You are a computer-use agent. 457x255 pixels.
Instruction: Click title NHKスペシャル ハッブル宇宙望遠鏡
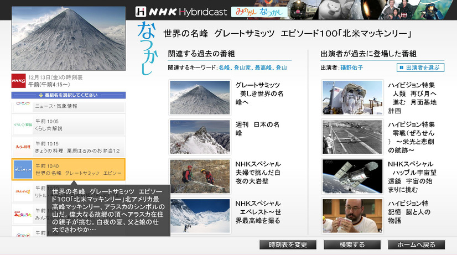pyautogui.click(x=412, y=176)
